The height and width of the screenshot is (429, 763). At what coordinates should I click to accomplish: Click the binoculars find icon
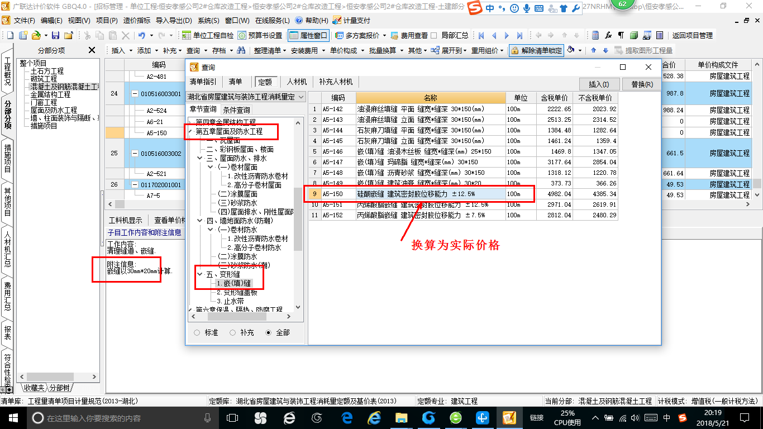[241, 50]
